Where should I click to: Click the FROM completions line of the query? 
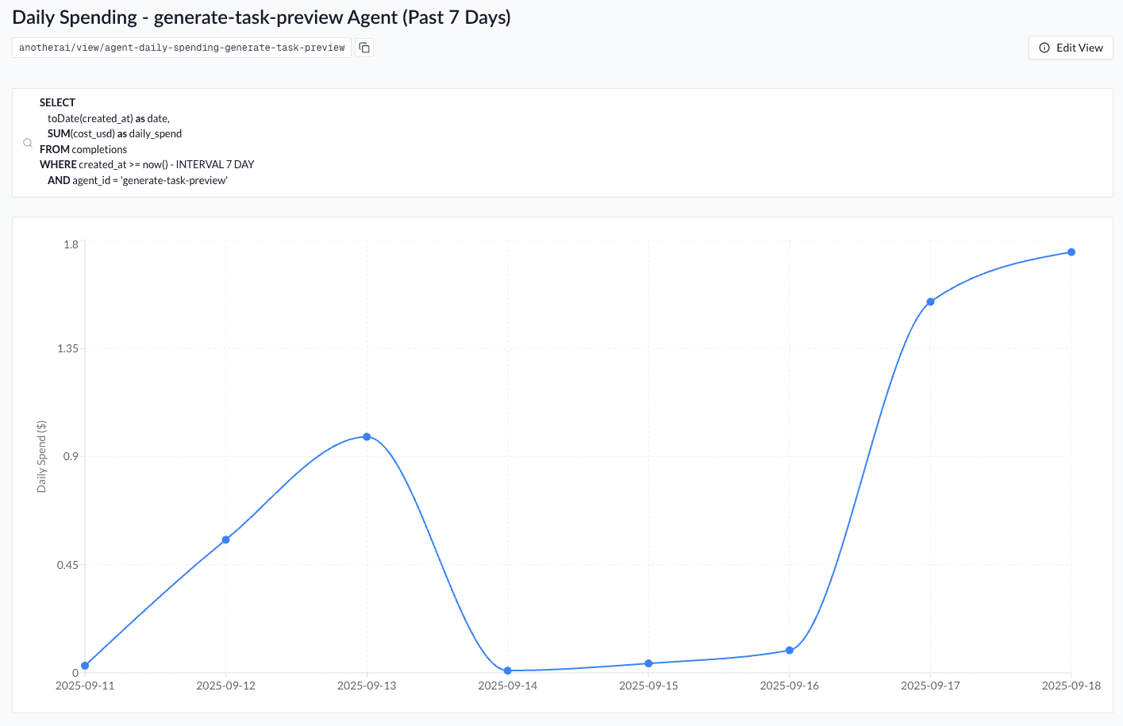pyautogui.click(x=83, y=149)
